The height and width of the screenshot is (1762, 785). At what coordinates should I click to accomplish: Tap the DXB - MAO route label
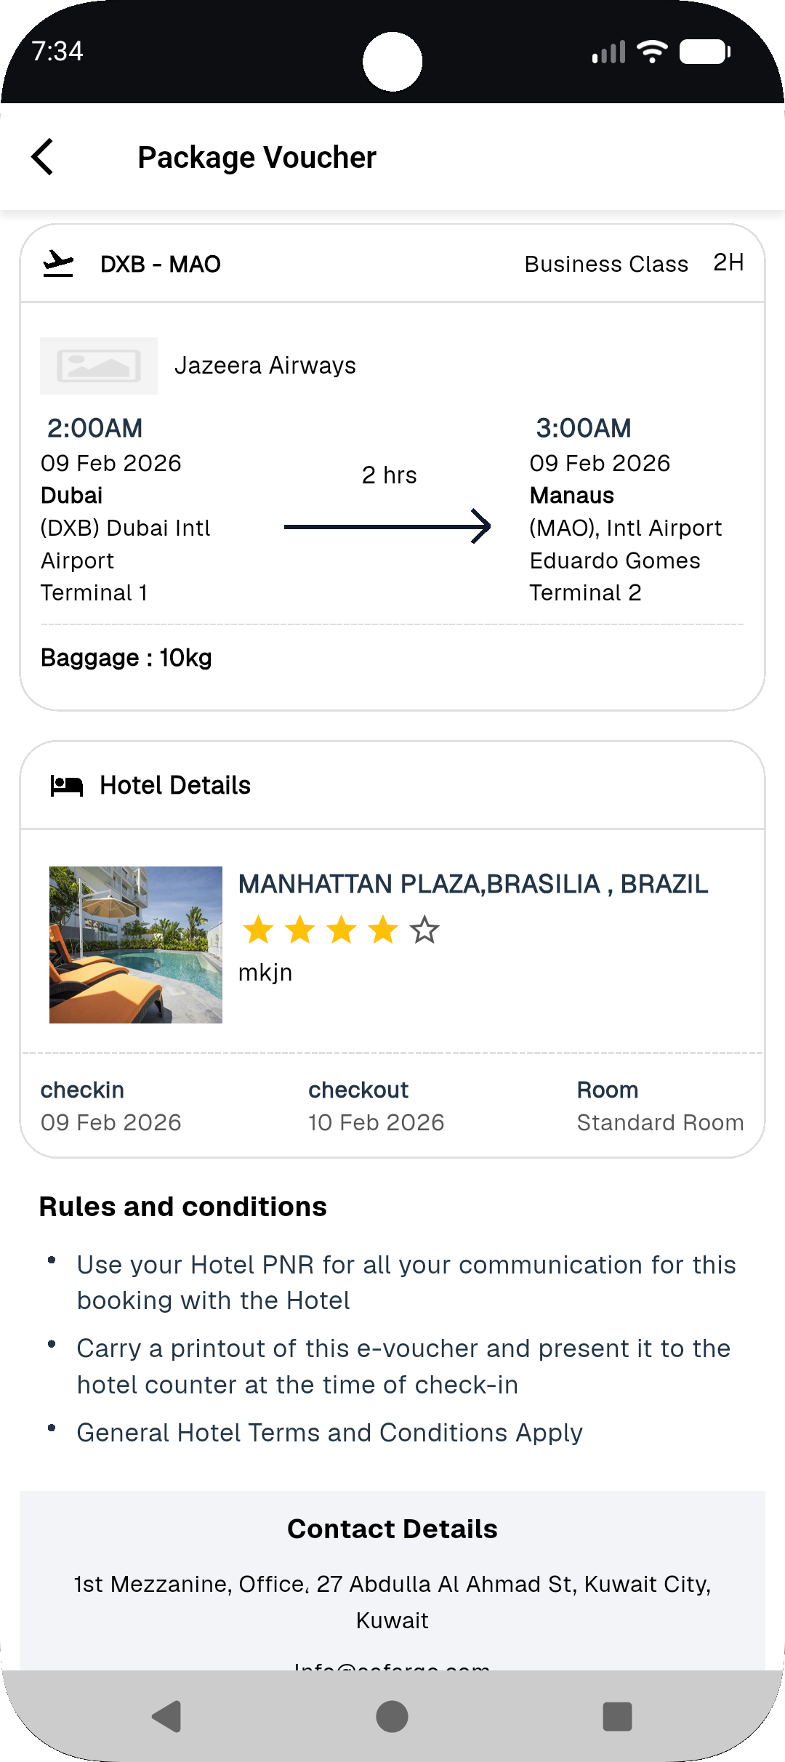(x=161, y=264)
